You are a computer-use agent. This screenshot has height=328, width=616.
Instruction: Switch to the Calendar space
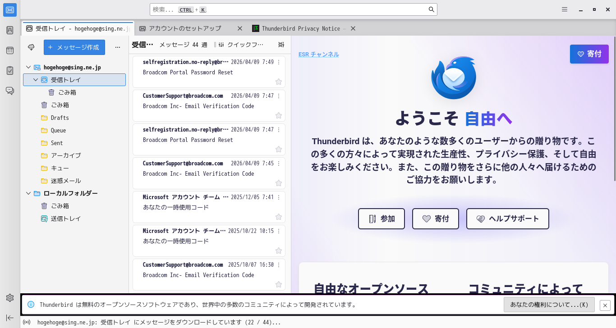tap(10, 50)
